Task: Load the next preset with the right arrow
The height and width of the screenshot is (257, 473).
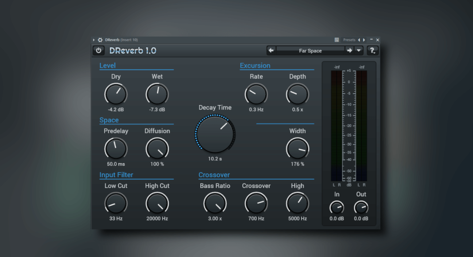Action: click(x=349, y=50)
